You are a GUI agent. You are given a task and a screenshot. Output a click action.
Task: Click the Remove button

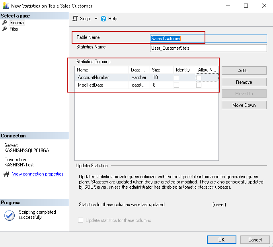point(244,82)
